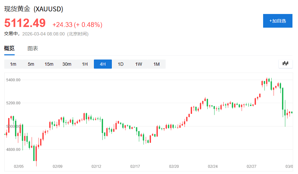Click the 5400.00 price axis label

(x=13, y=80)
